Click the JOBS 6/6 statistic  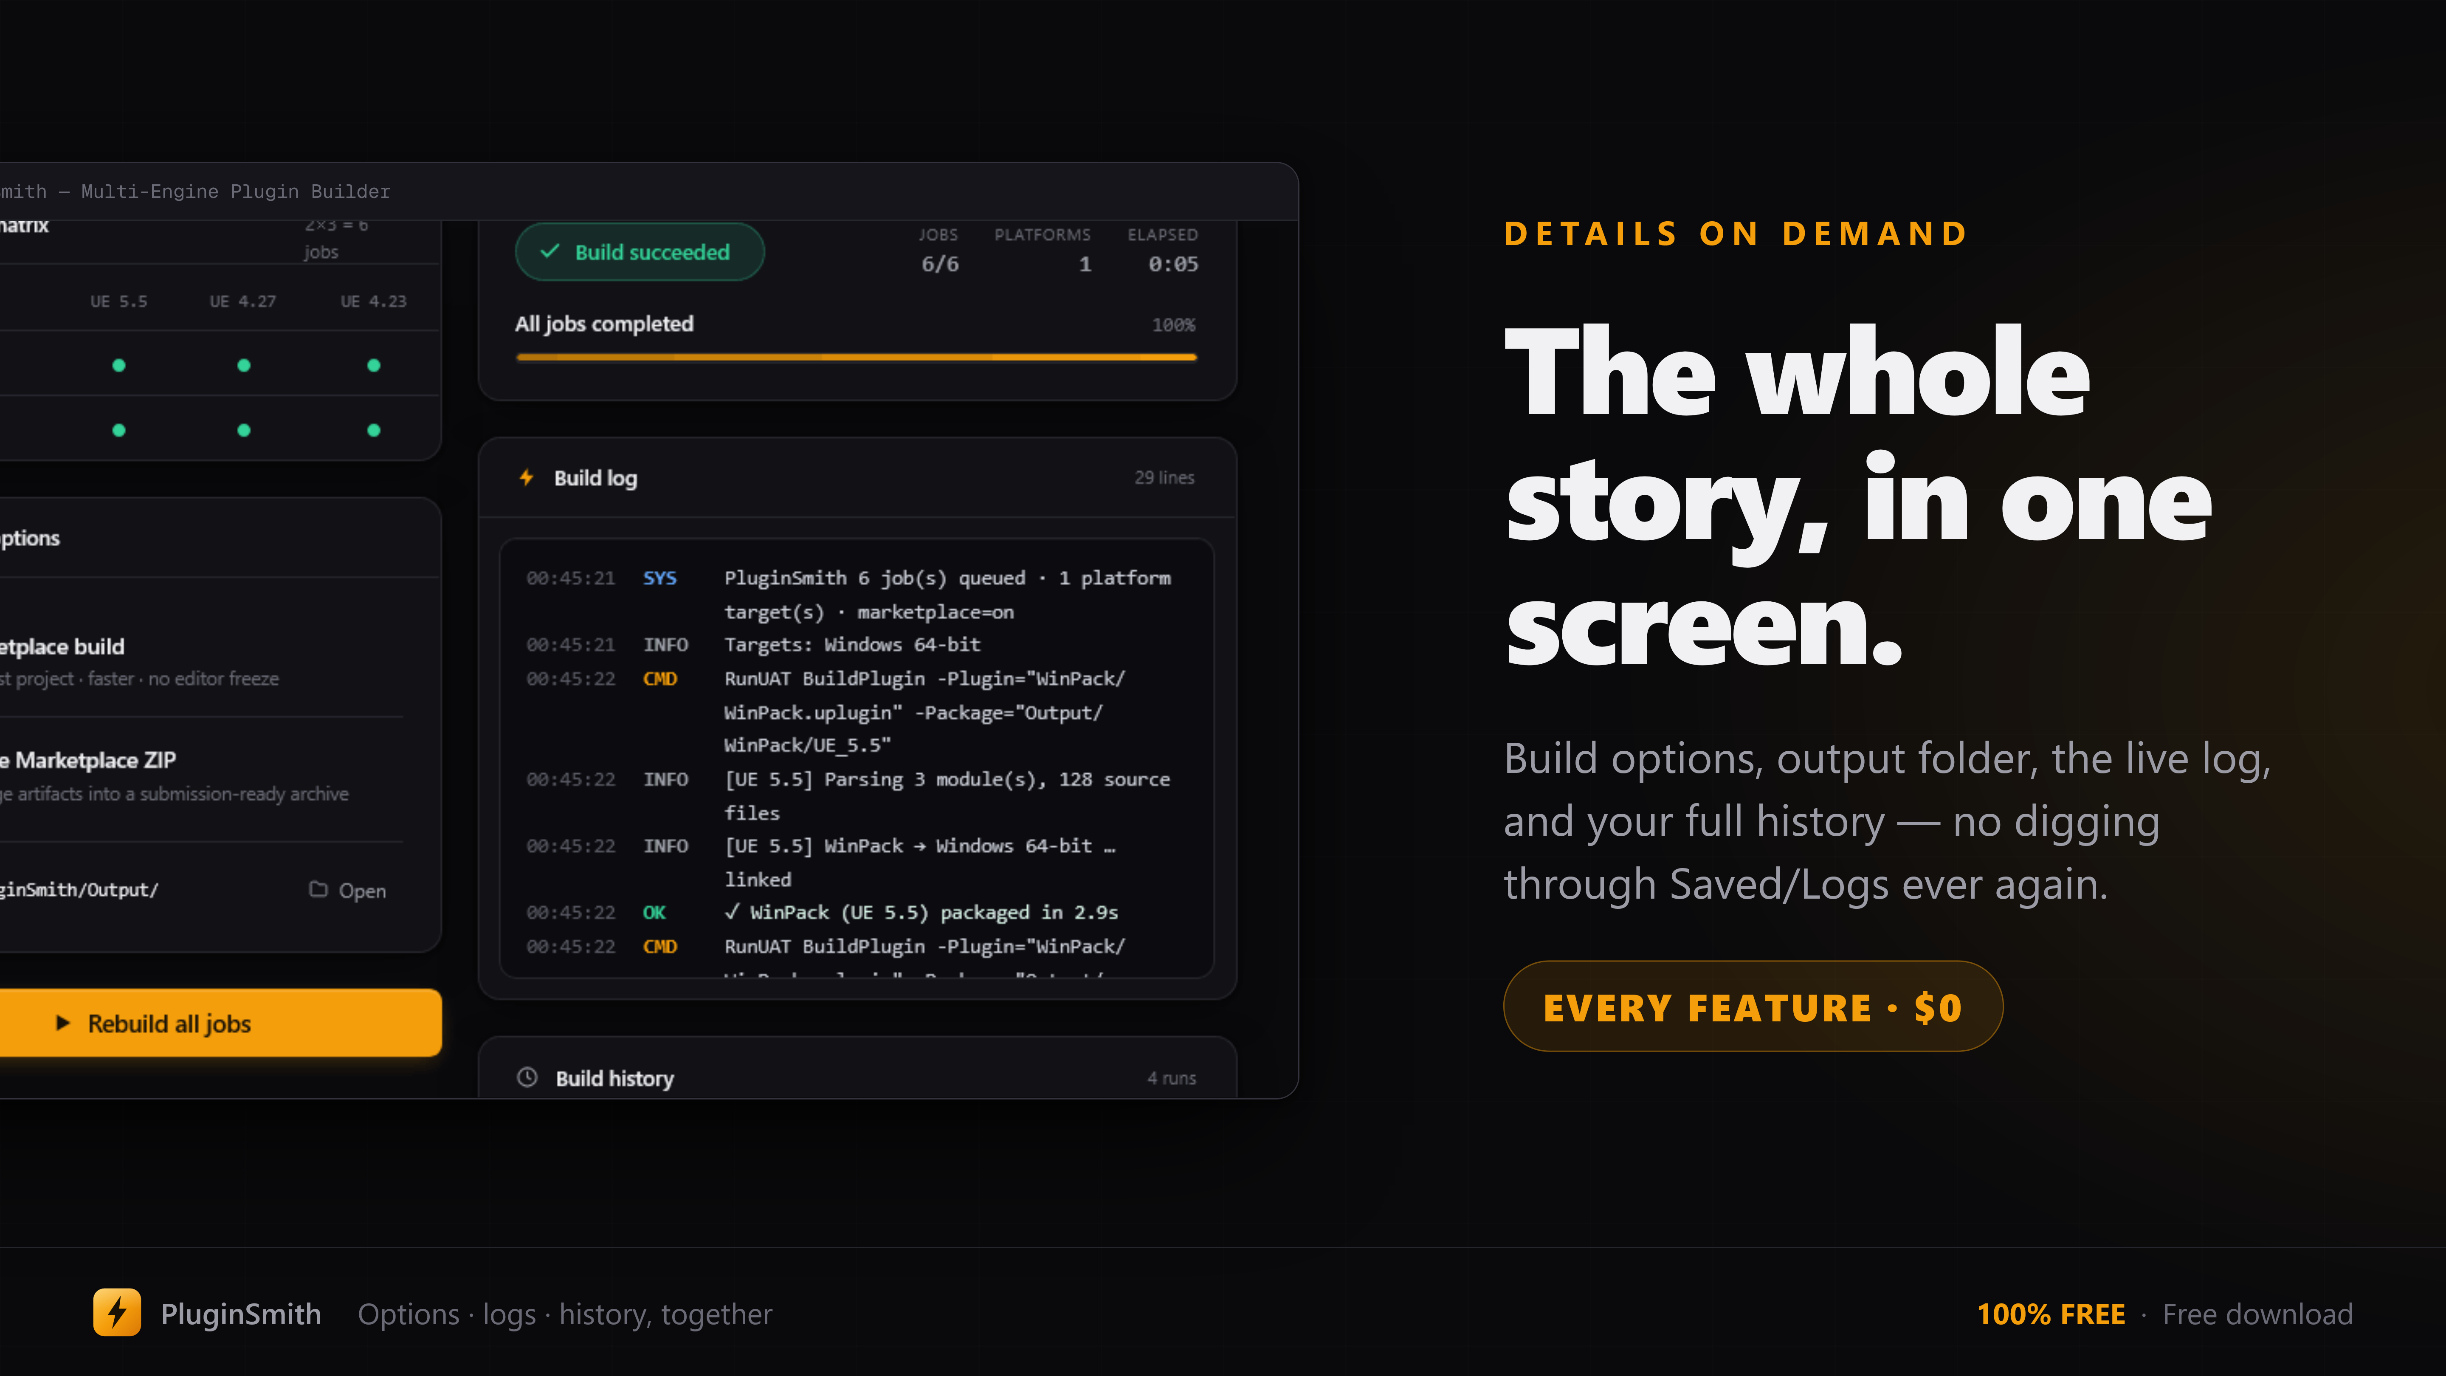point(939,251)
